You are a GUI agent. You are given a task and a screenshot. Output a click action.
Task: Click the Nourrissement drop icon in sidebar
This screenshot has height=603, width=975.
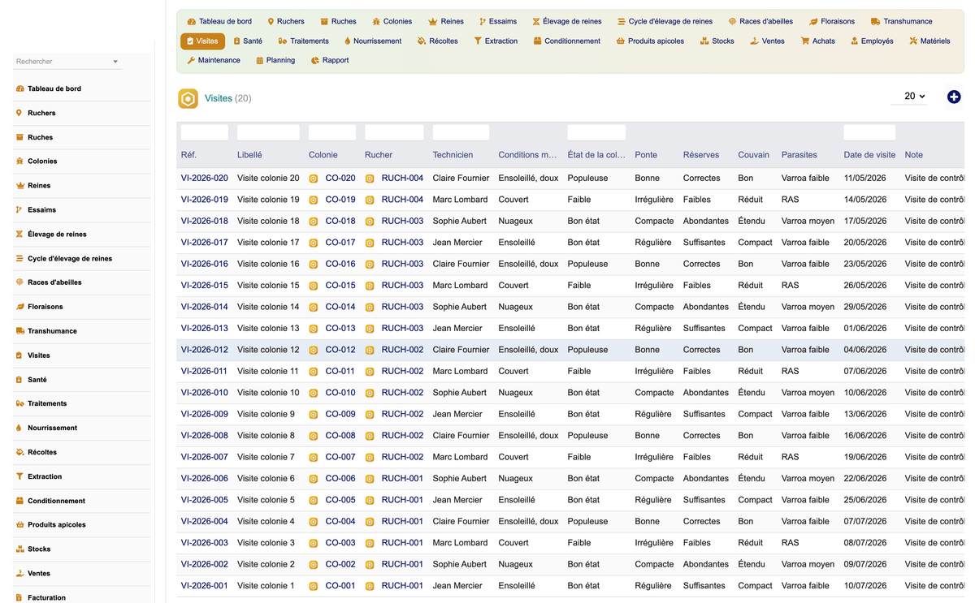(x=19, y=428)
